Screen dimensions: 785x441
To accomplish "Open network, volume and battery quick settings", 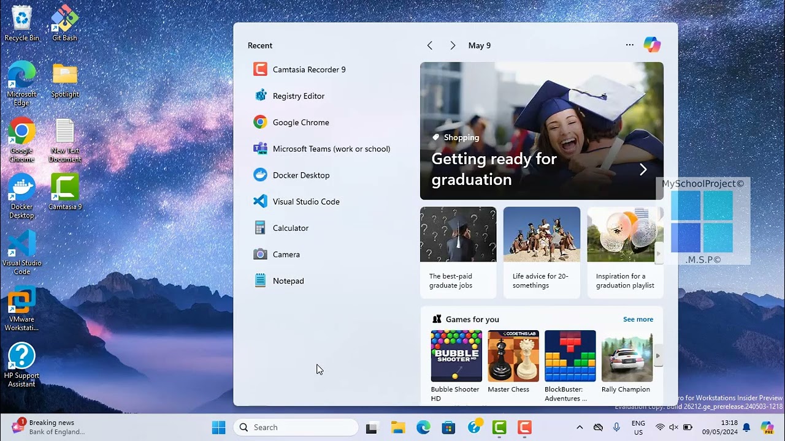I will click(673, 428).
